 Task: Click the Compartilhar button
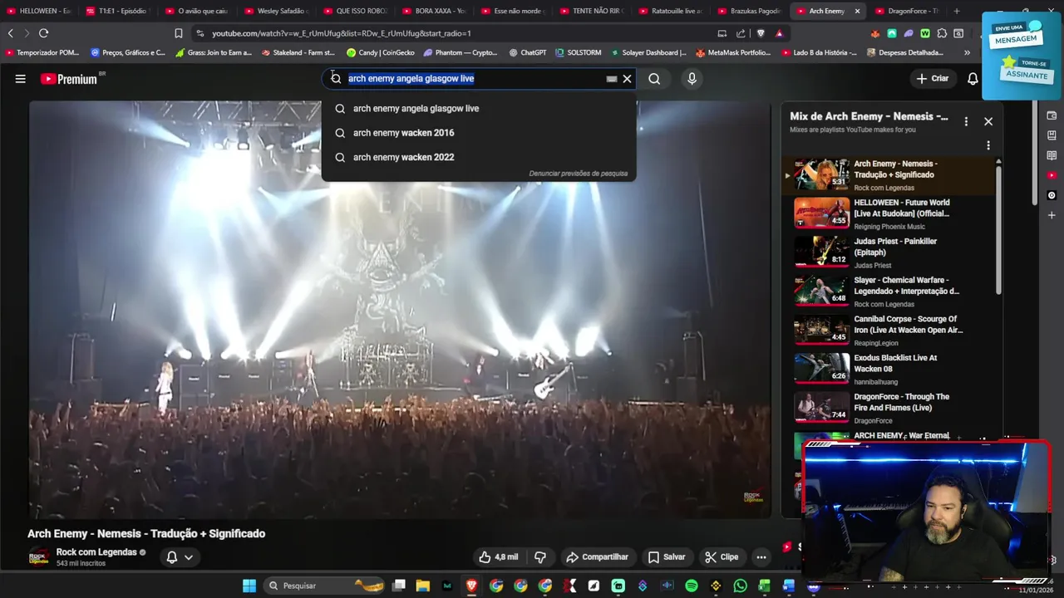[597, 557]
